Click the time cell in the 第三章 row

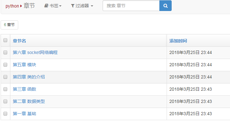[198, 89]
